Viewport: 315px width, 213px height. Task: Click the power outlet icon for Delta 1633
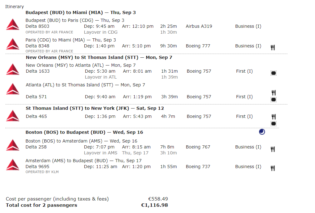tap(273, 73)
